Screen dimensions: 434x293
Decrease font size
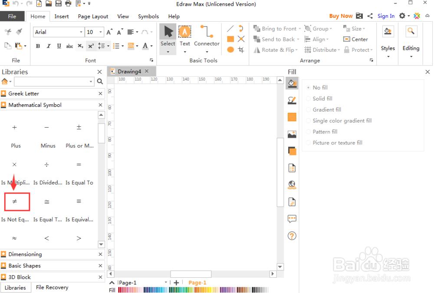tap(120, 32)
